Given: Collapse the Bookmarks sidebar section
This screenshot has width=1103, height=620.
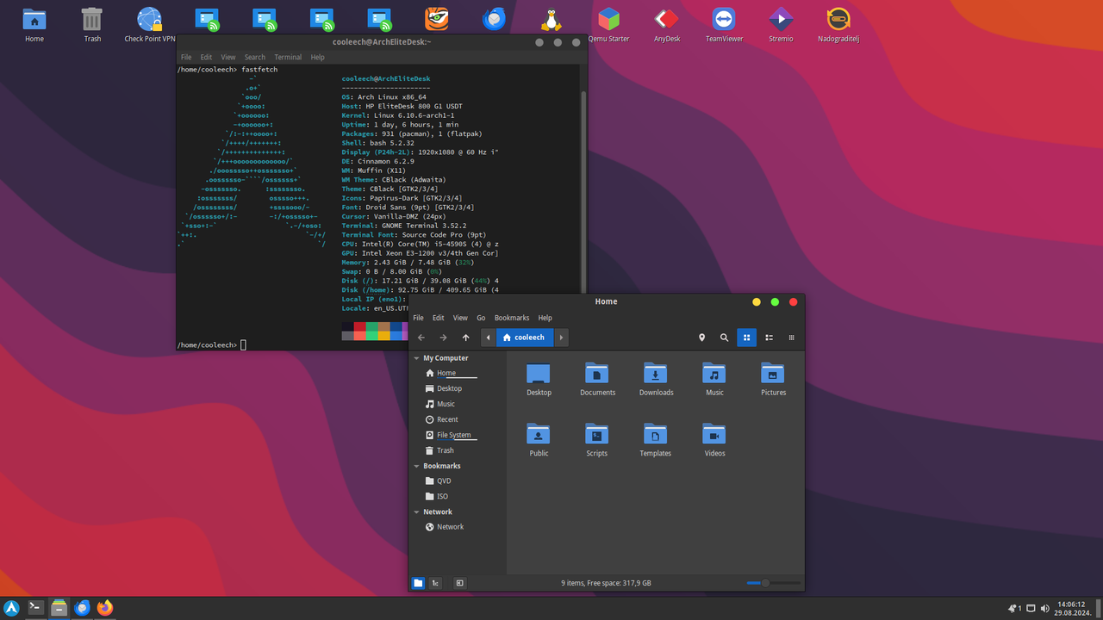Looking at the screenshot, I should click(417, 466).
